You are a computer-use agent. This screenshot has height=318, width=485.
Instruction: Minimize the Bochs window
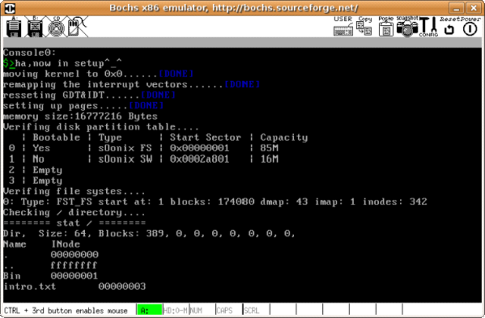pos(456,8)
